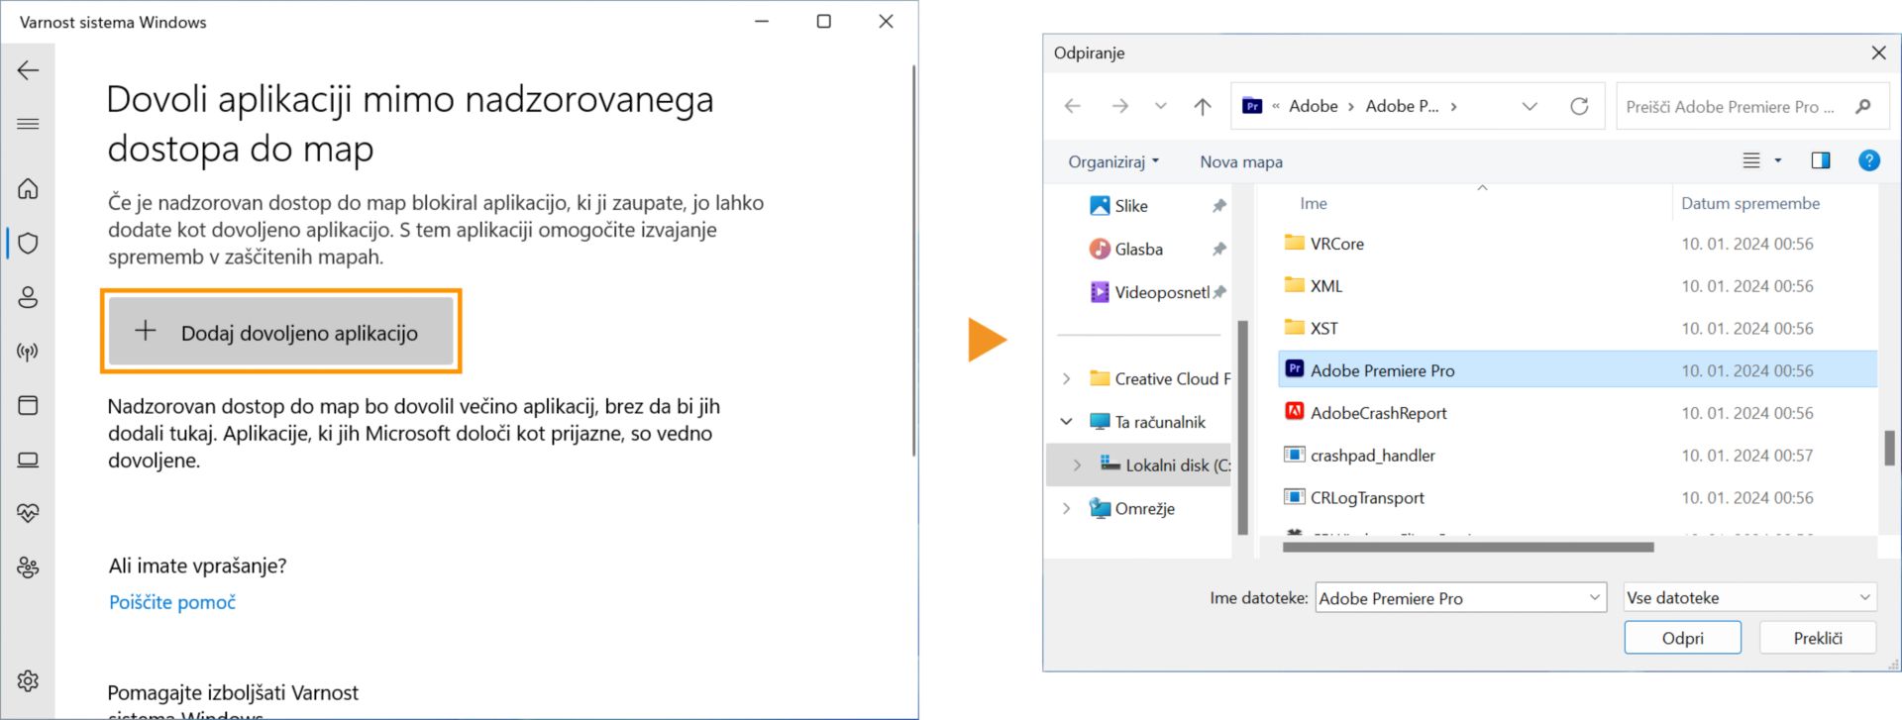Image resolution: width=1902 pixels, height=720 pixels.
Task: Refresh the folder view
Action: click(1579, 106)
